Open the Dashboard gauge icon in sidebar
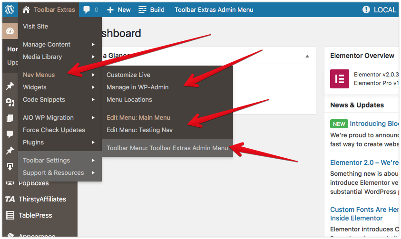The image size is (401, 239). (x=10, y=31)
